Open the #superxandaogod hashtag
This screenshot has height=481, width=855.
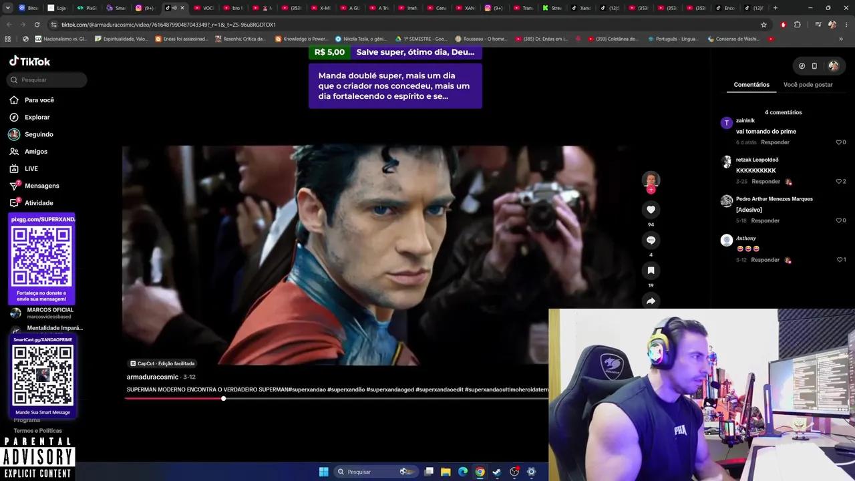click(390, 389)
